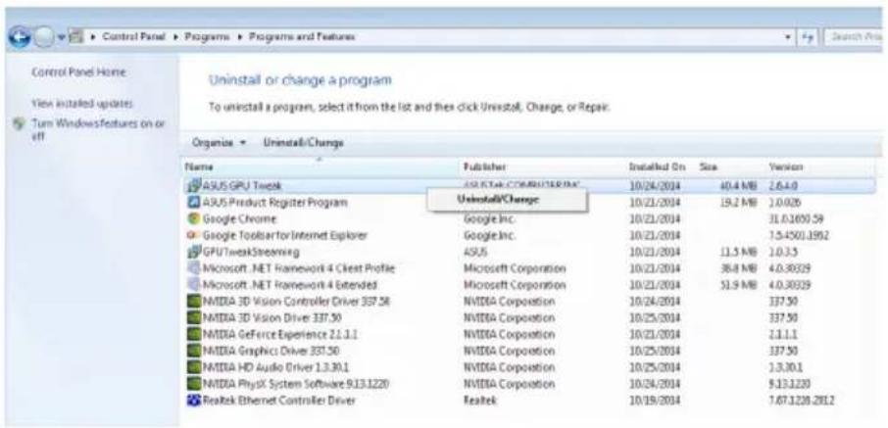Select the GPUTweakStreaming row name
888x428 pixels.
pos(251,252)
